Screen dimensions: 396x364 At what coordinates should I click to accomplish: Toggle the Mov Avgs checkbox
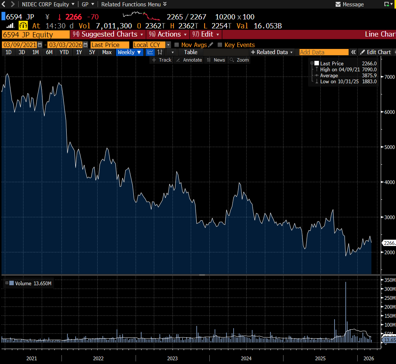click(x=177, y=45)
